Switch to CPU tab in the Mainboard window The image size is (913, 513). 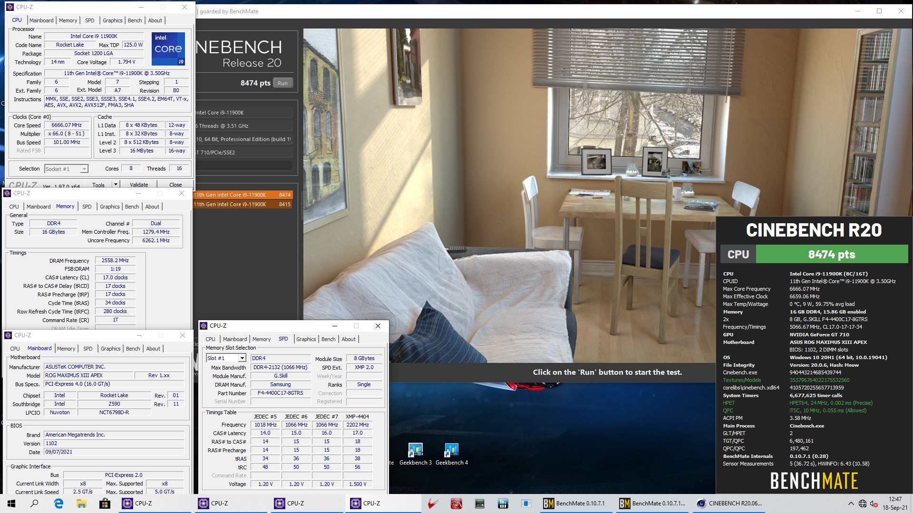point(15,349)
